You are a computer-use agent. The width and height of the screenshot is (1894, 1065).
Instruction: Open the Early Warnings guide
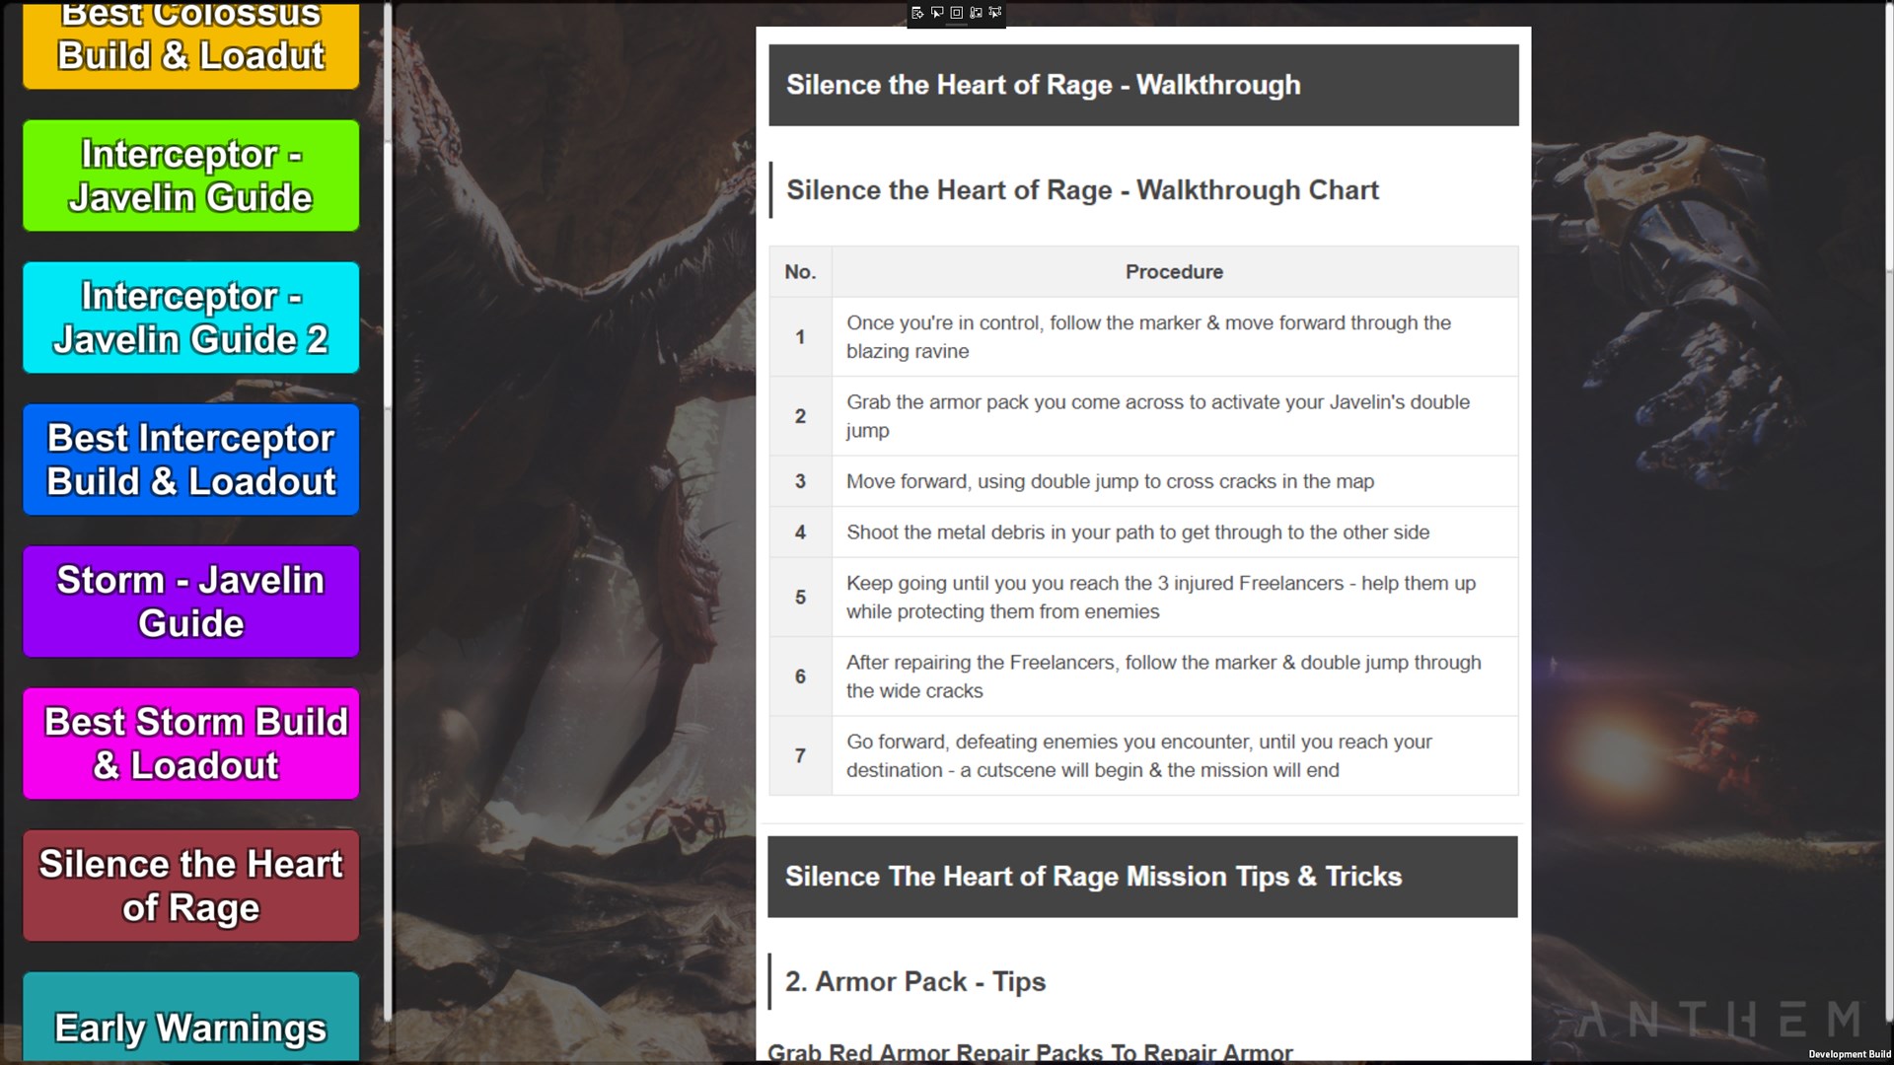(190, 1026)
